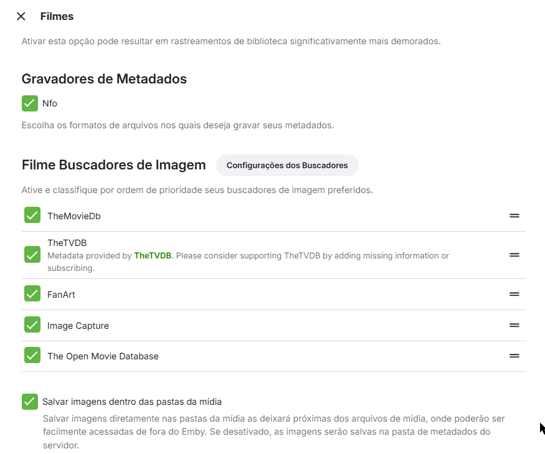Open Configurações dos Buscadores

(x=287, y=165)
